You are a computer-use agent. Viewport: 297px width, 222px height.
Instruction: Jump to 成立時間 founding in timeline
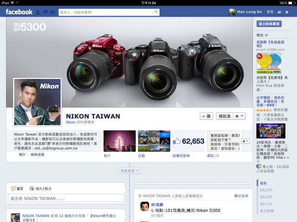click(x=267, y=211)
